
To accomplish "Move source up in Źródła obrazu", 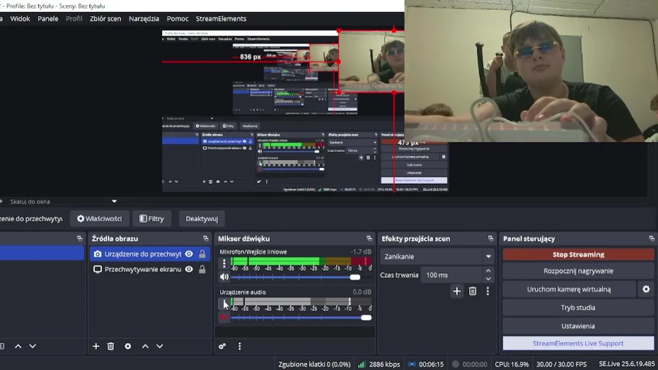I will tap(145, 346).
